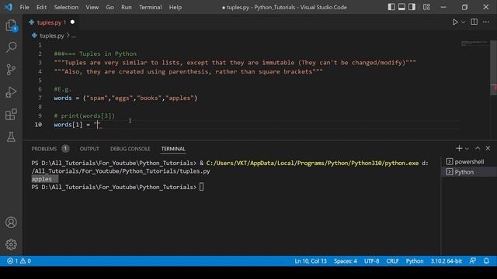Open the Testing flask view

[x=11, y=136]
